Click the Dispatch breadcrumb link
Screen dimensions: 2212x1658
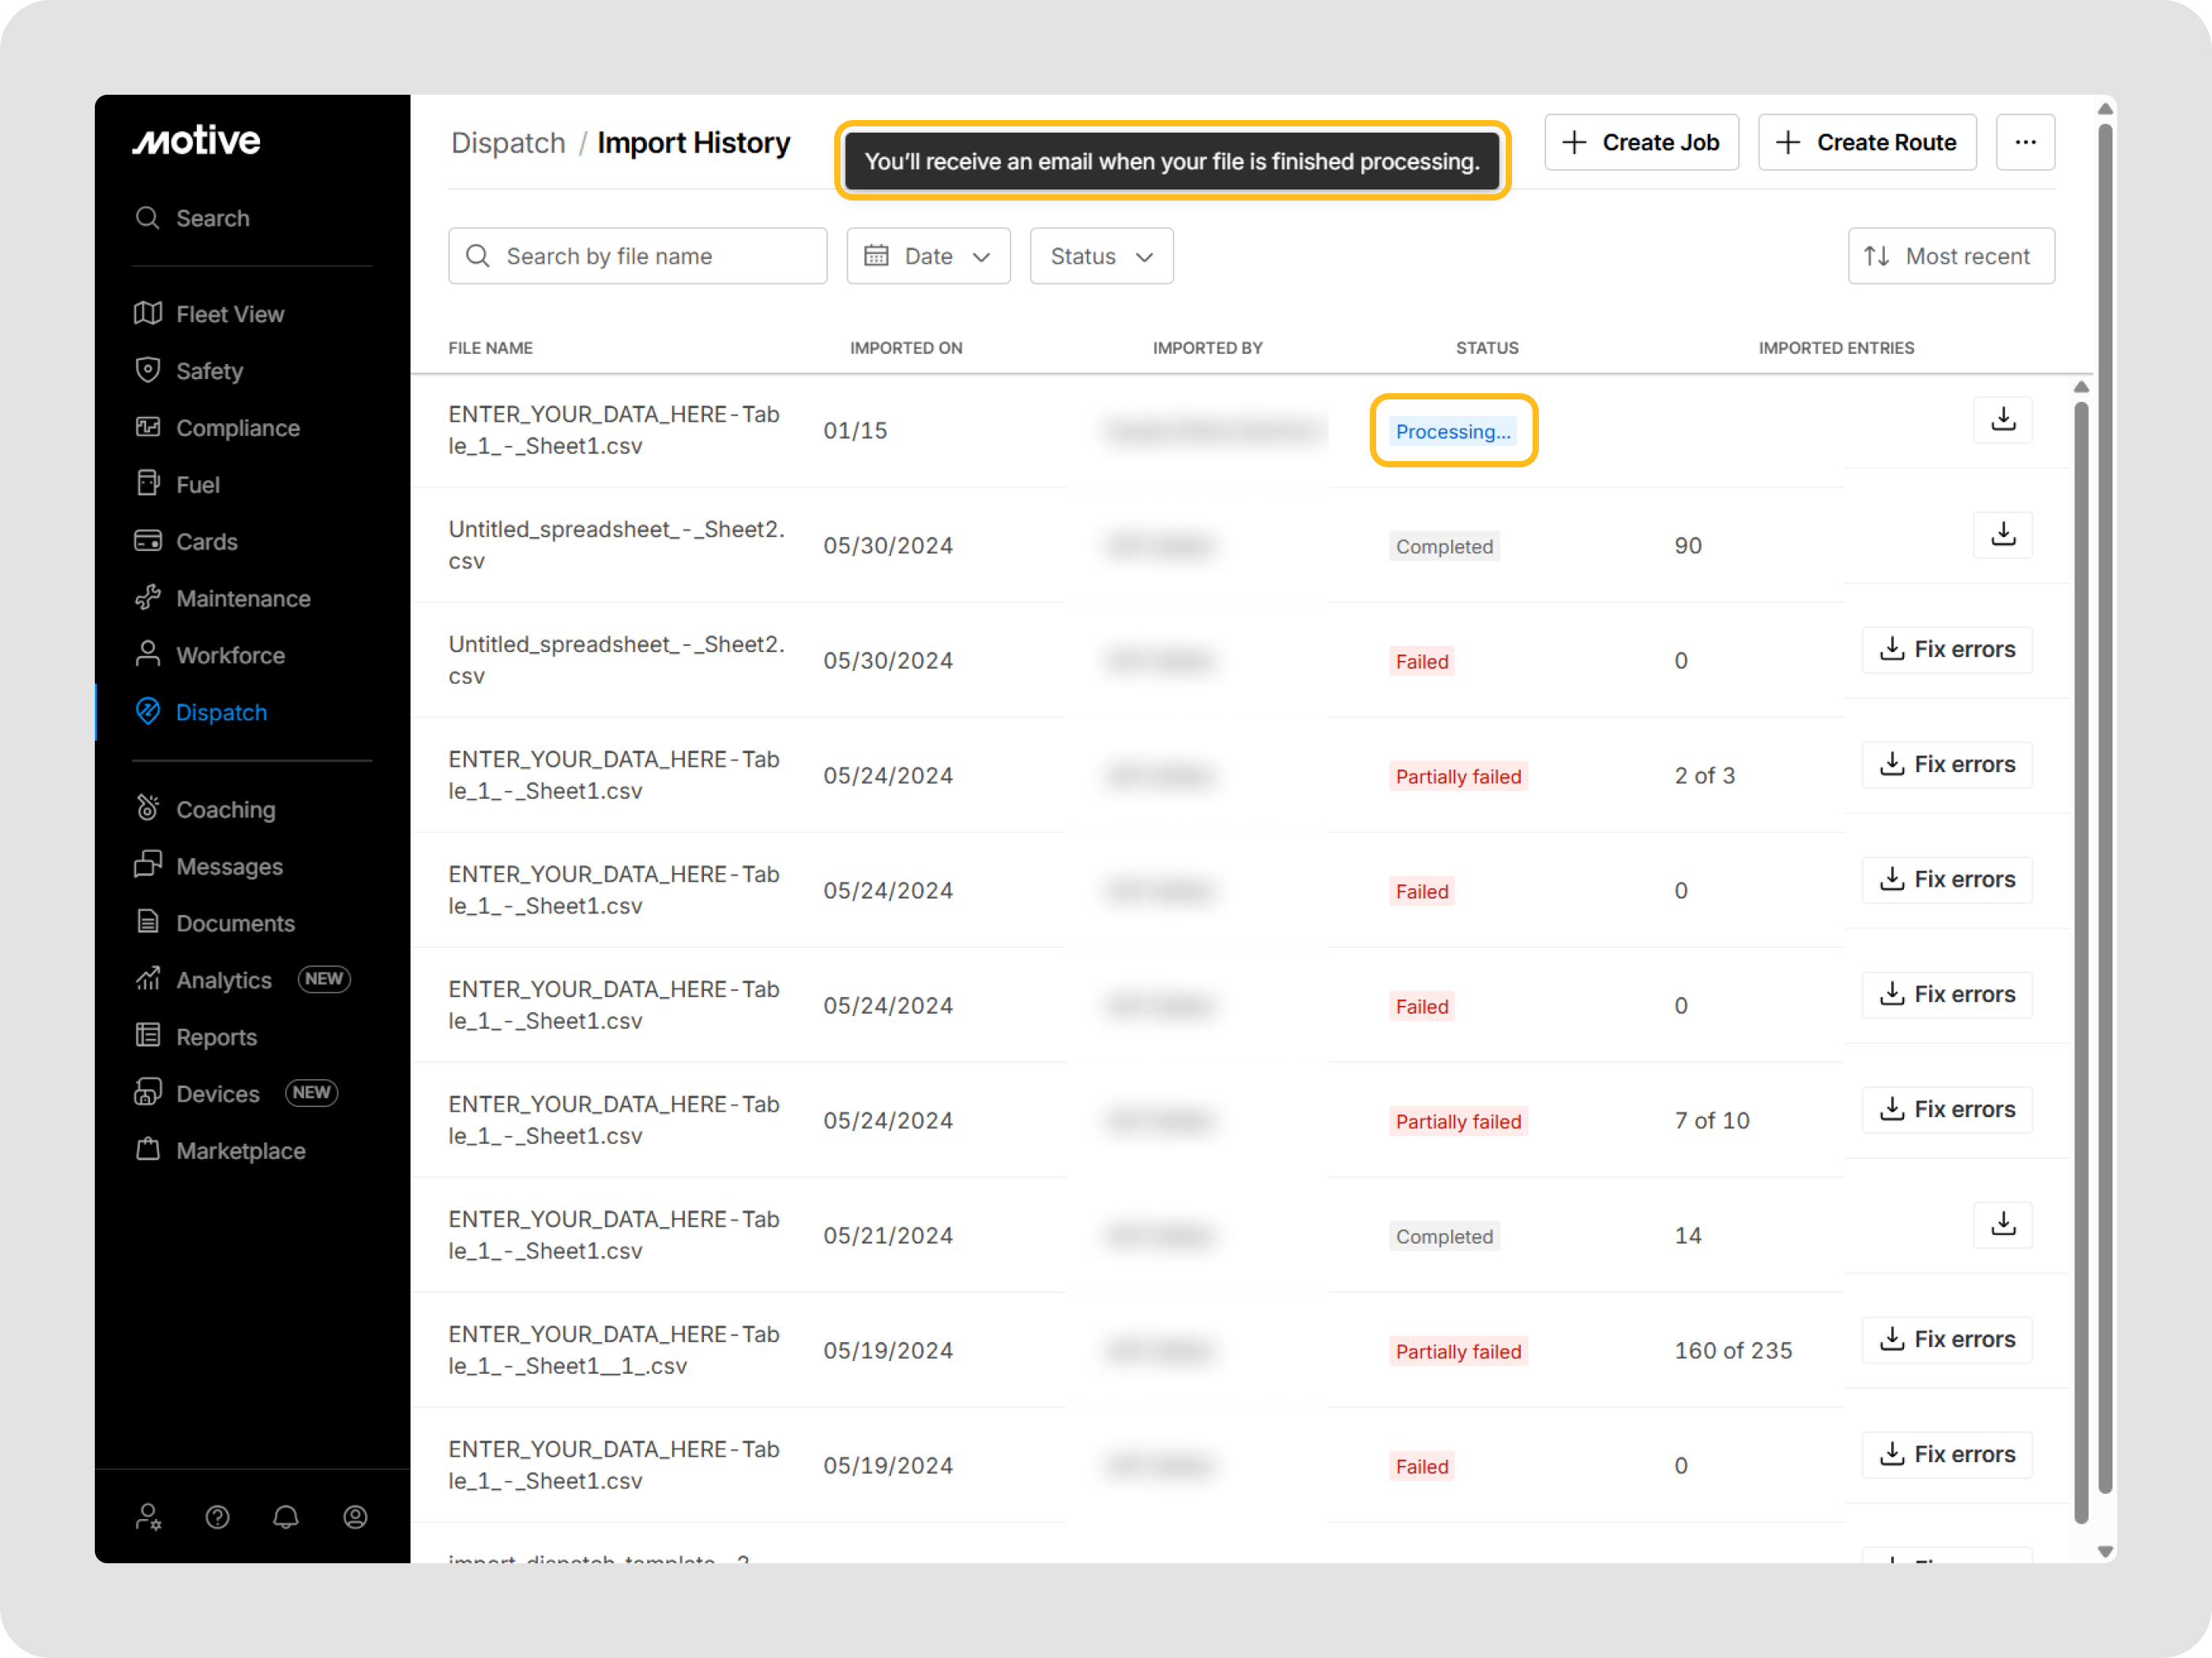click(507, 143)
